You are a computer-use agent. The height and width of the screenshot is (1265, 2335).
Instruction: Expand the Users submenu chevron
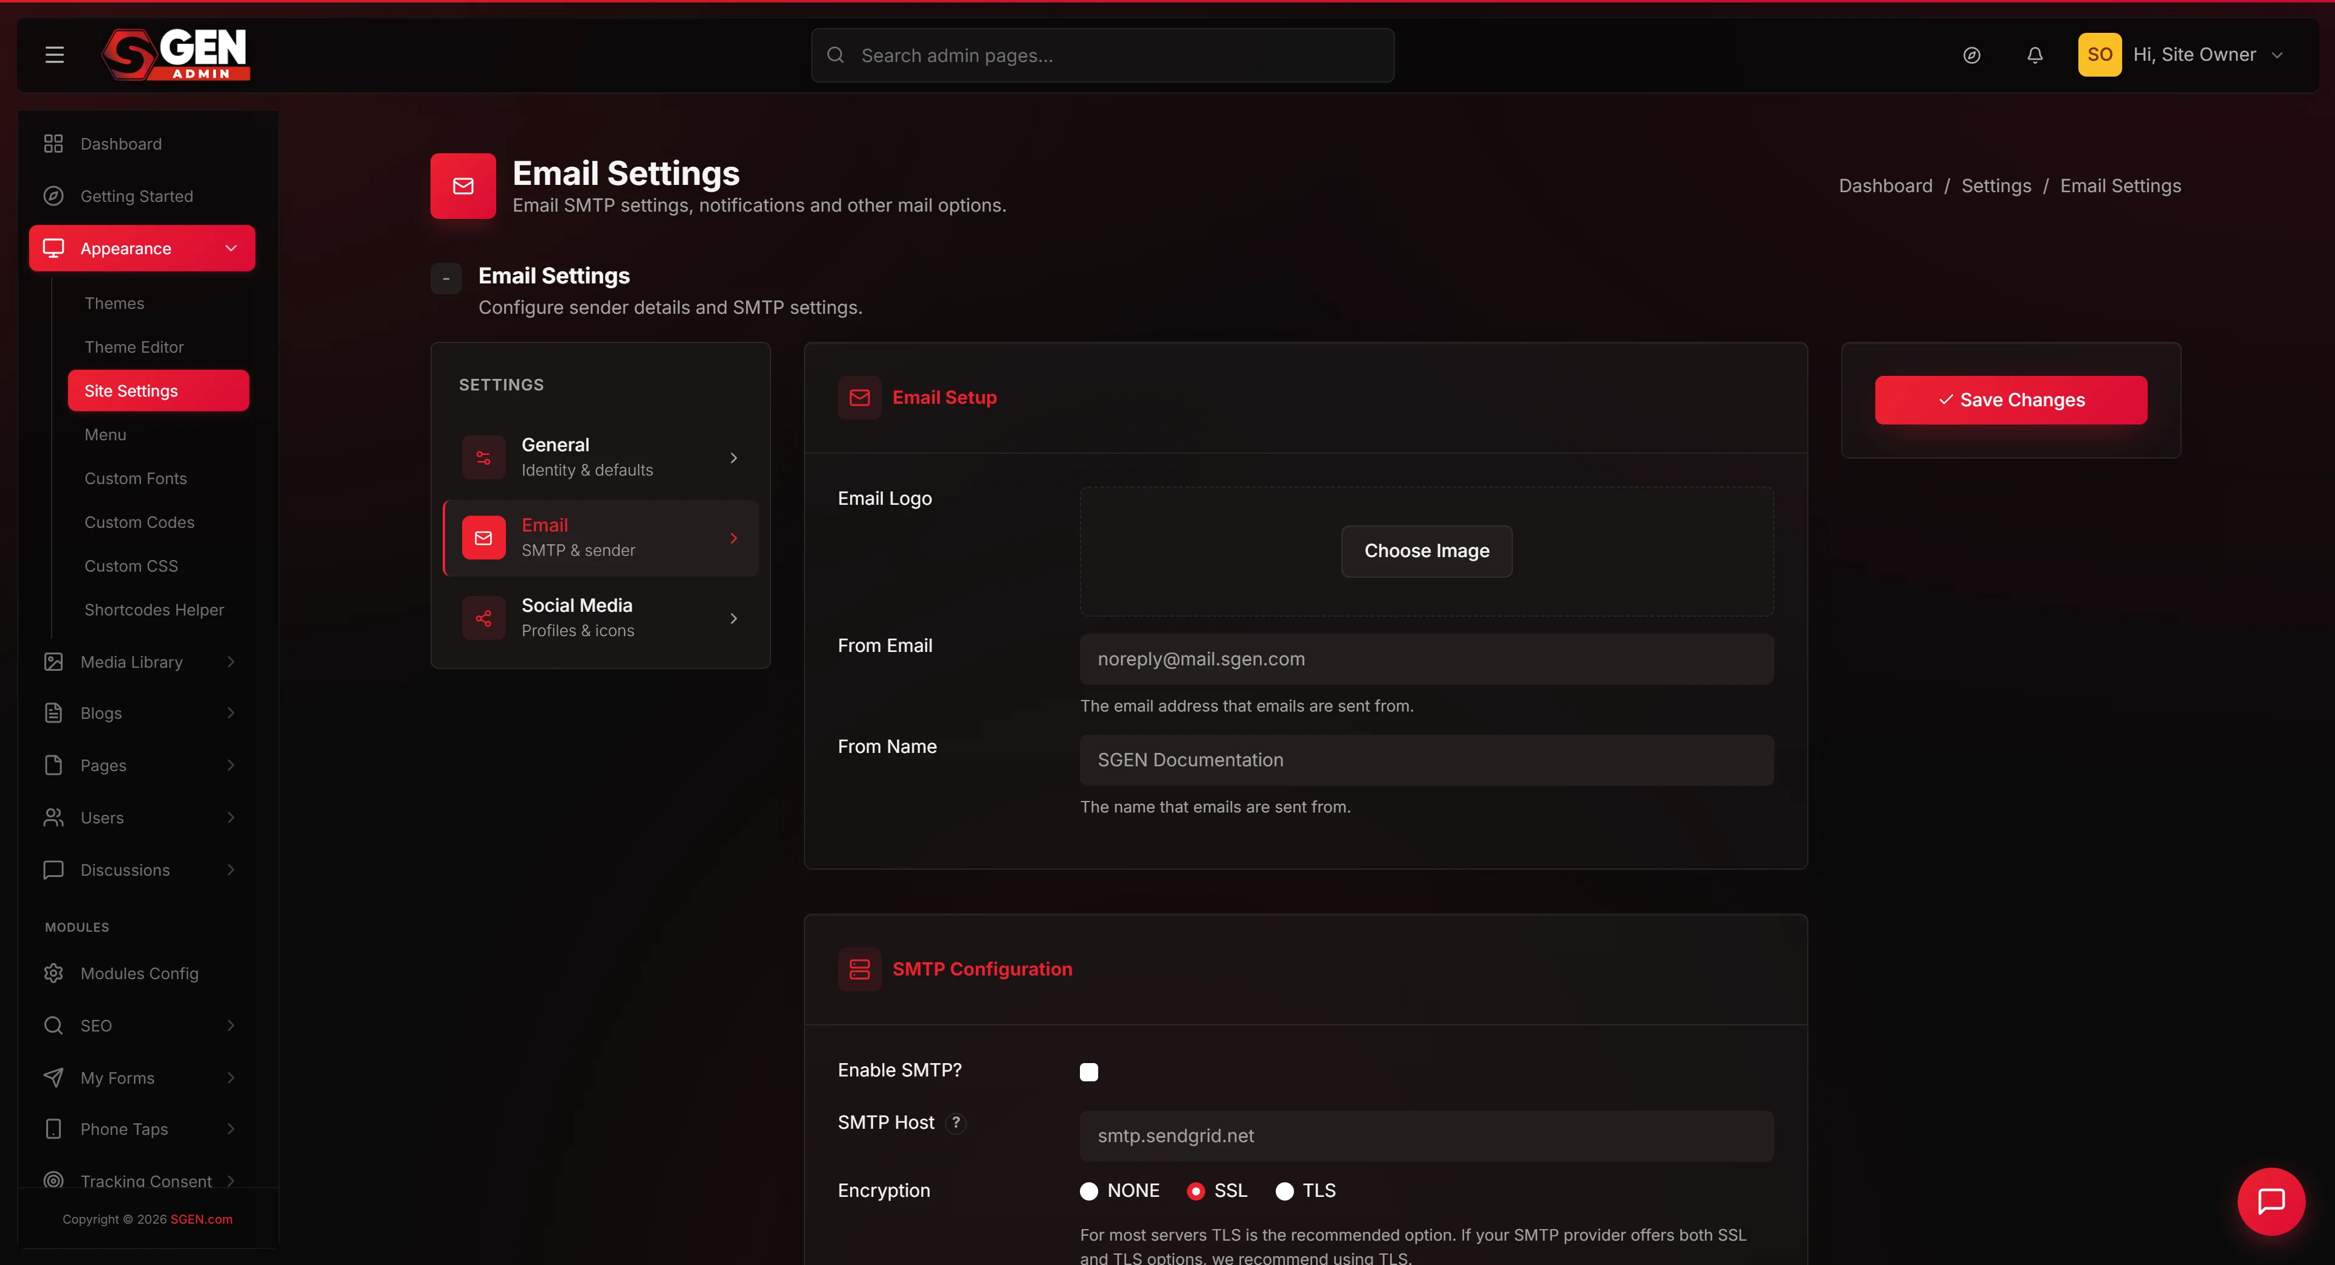click(231, 817)
